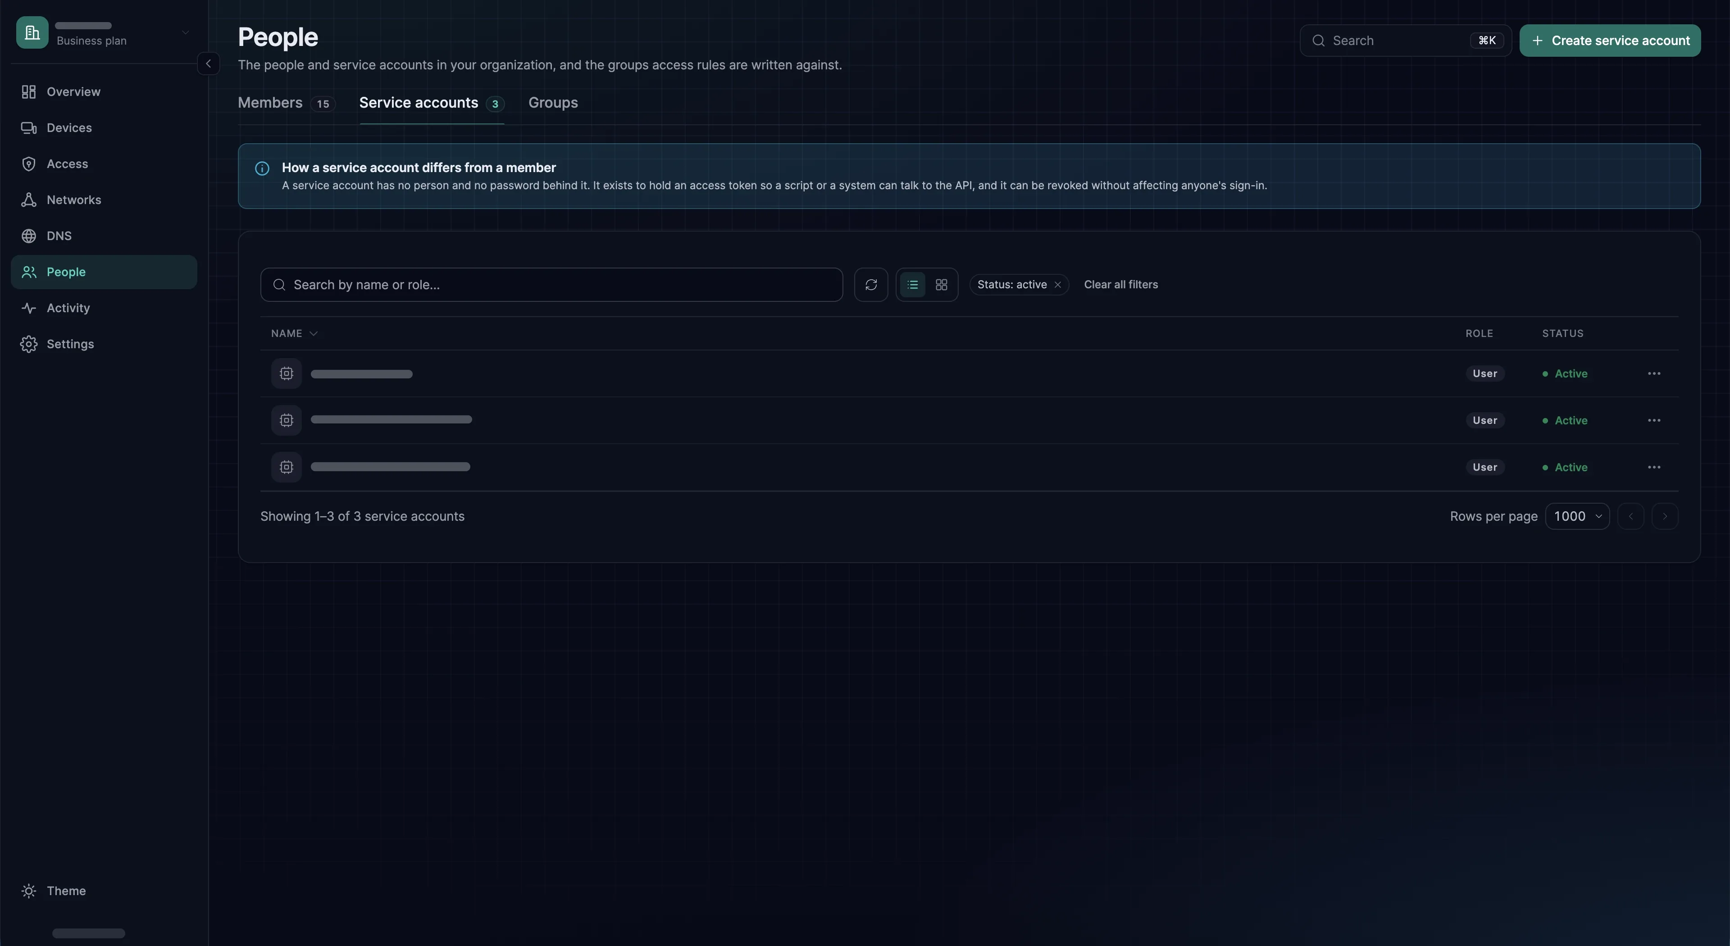This screenshot has height=946, width=1730.
Task: Open Rows per page 1000 dropdown
Action: 1577,516
